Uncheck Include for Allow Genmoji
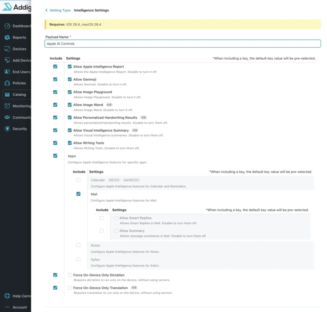This screenshot has width=327, height=312. point(55,79)
